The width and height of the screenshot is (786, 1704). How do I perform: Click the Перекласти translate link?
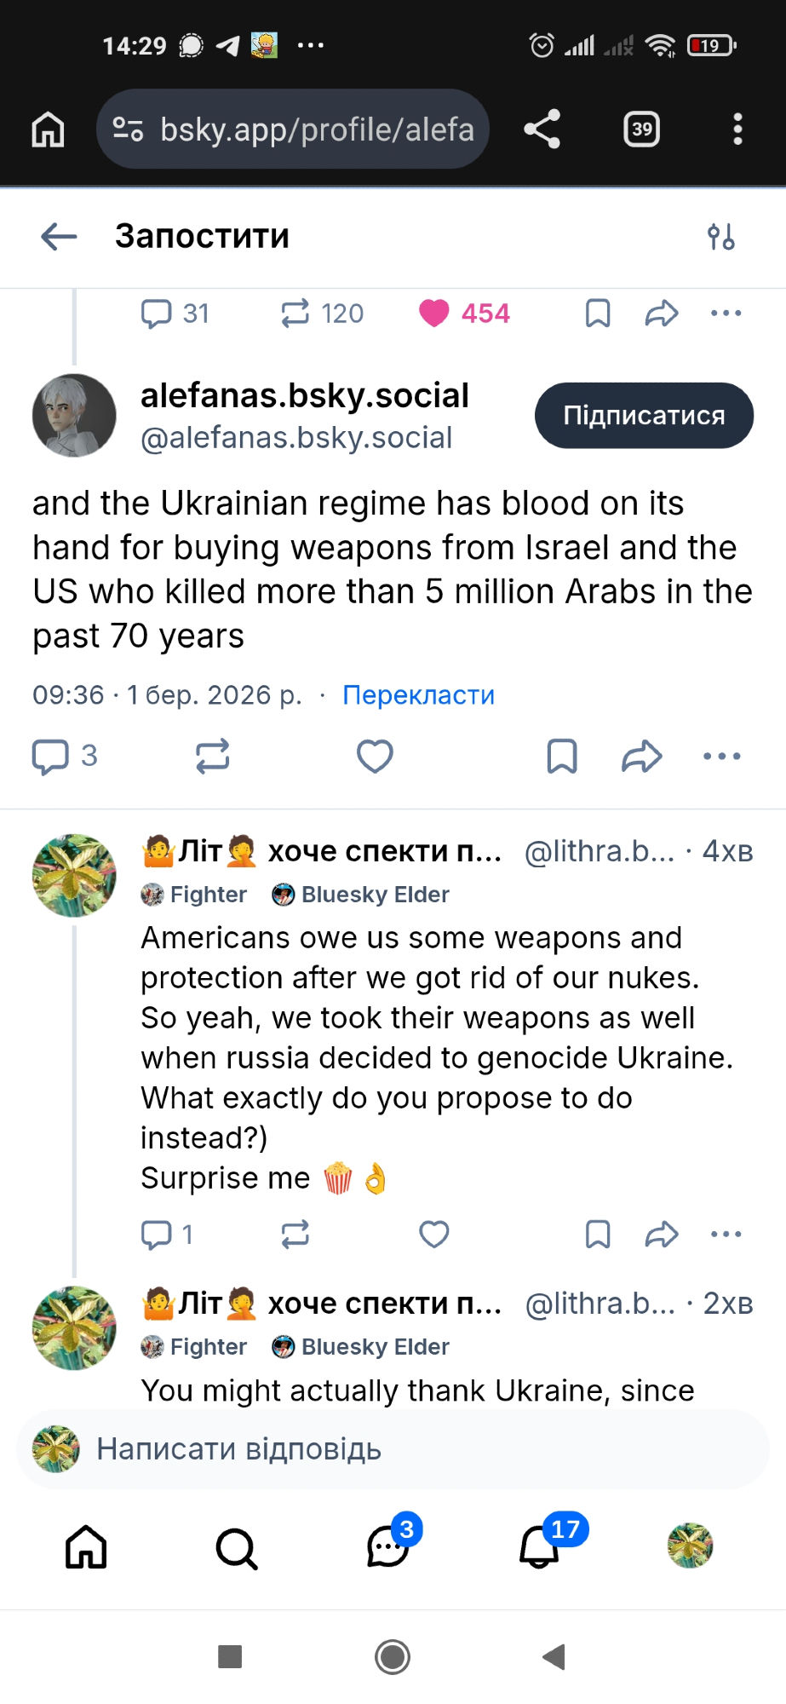pos(418,695)
